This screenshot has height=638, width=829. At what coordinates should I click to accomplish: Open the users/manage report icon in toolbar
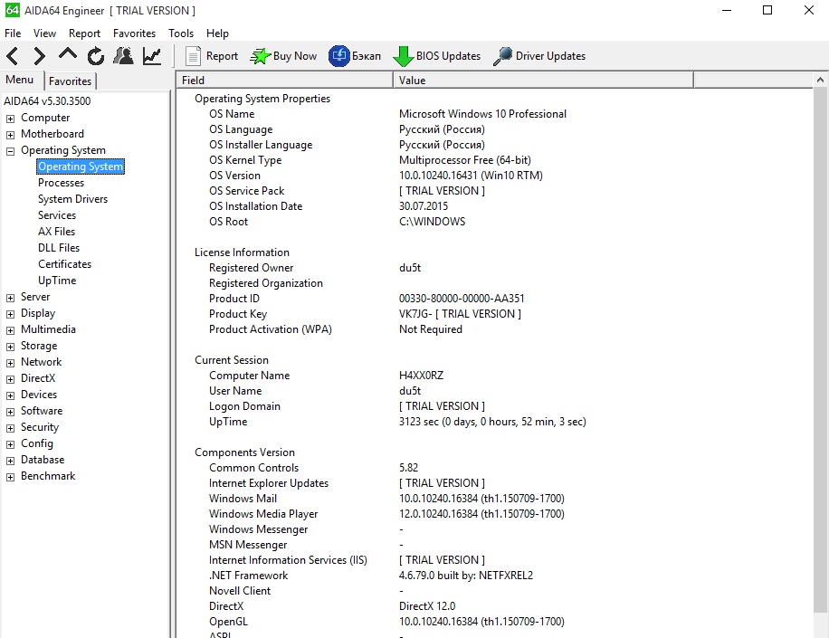coord(124,55)
